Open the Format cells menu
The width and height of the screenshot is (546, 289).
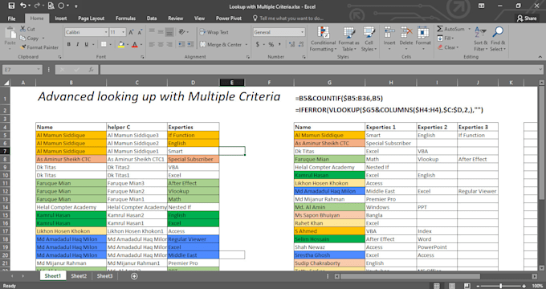click(423, 38)
